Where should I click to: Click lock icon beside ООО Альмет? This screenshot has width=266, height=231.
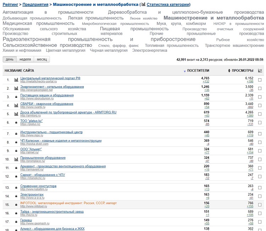[16, 151]
